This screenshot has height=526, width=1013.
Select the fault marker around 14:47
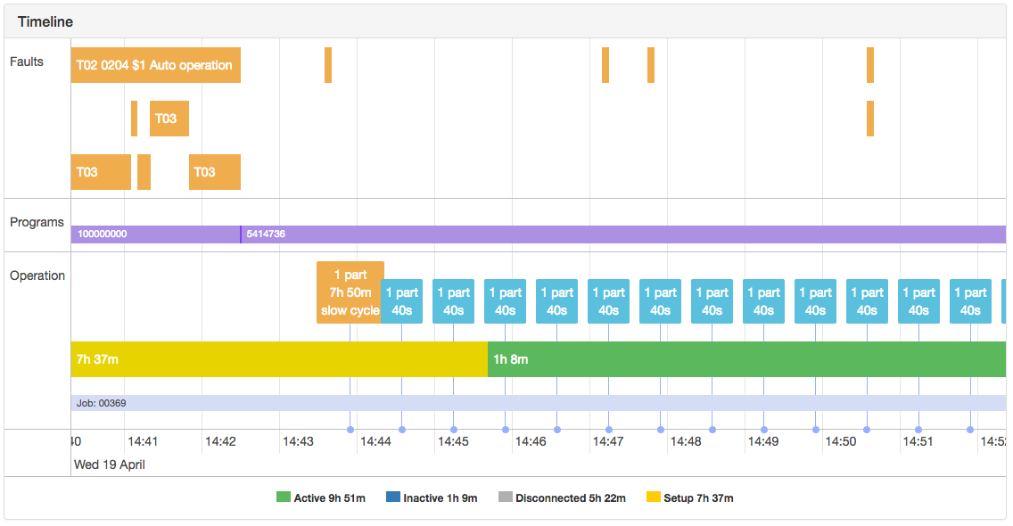click(x=605, y=65)
